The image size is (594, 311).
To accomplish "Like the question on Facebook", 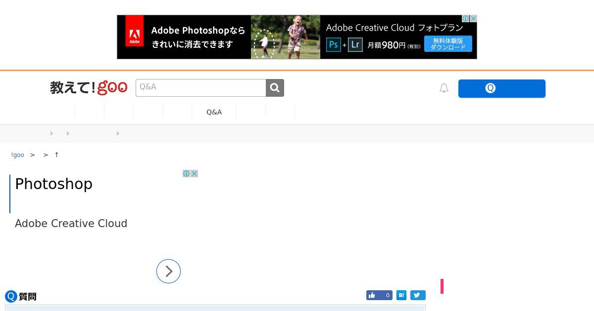I will pos(379,295).
